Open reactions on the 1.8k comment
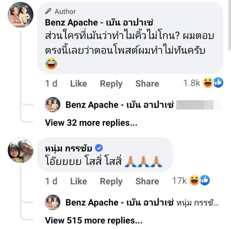This screenshot has height=229, width=231. [203, 83]
